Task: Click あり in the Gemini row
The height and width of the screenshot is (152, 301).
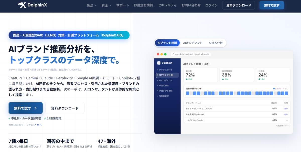Action: (x=286, y=114)
